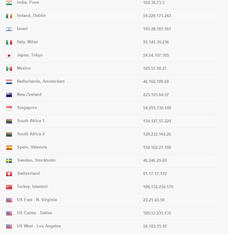Click IP address 188.132.234.170
Image resolution: width=228 pixels, height=234 pixels.
(158, 187)
